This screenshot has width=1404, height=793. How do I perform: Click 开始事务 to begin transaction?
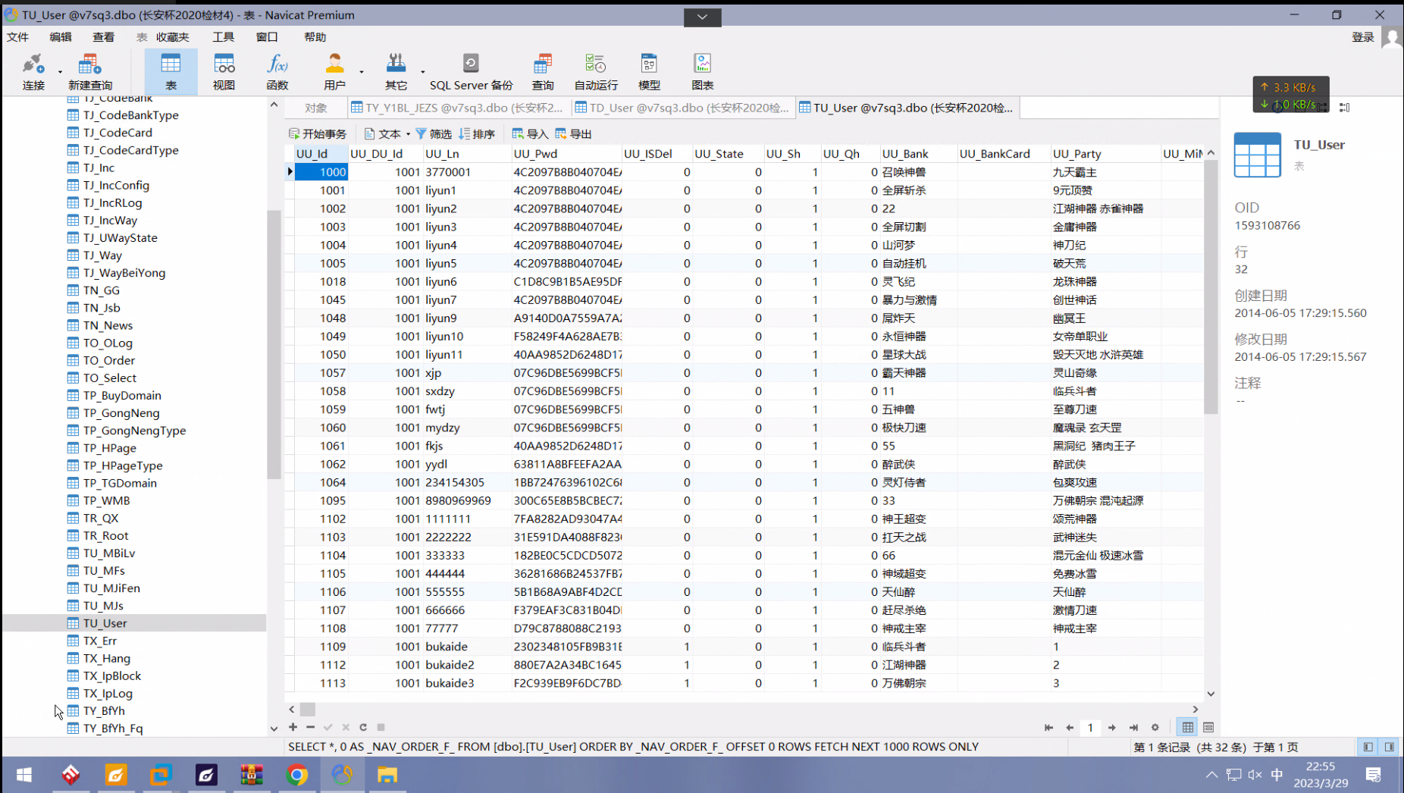[318, 134]
